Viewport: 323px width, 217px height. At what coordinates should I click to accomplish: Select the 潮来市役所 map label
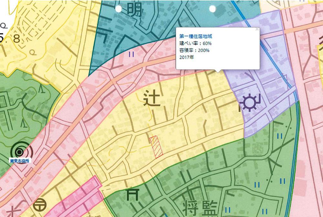click(x=20, y=161)
